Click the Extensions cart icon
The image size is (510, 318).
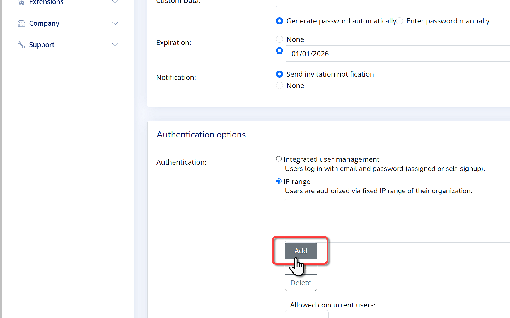click(21, 2)
